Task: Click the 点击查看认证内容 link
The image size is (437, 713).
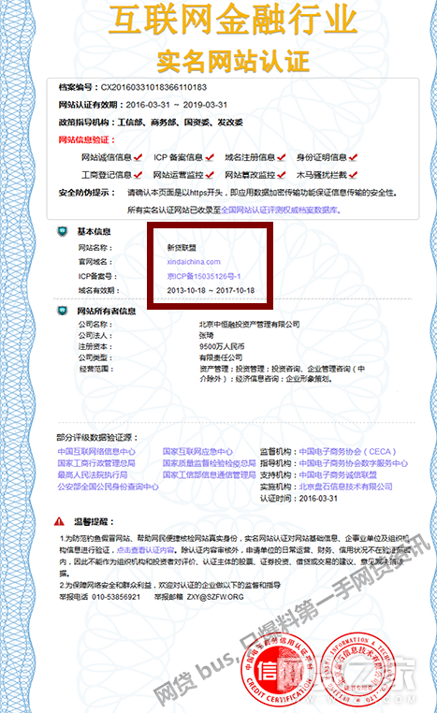Action: click(x=145, y=550)
